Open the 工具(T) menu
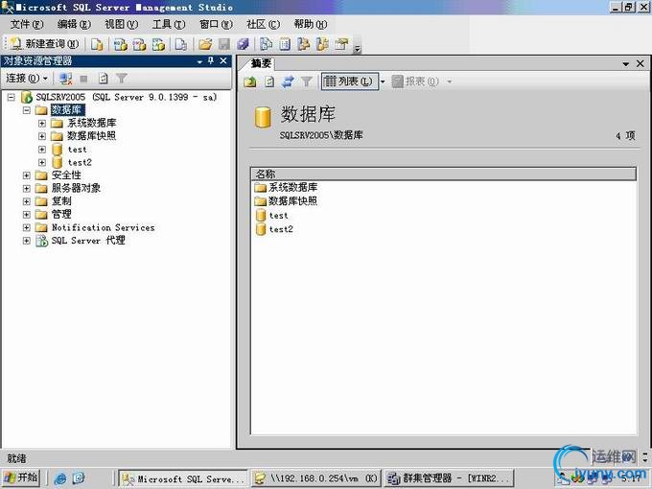This screenshot has width=652, height=489. [169, 25]
